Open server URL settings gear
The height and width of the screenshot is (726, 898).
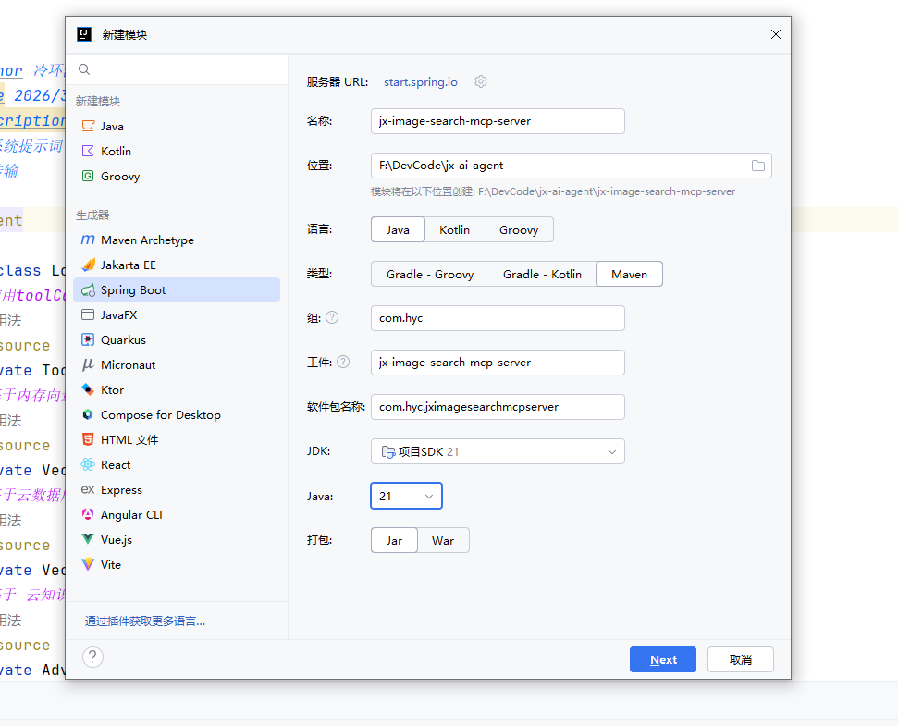click(481, 82)
